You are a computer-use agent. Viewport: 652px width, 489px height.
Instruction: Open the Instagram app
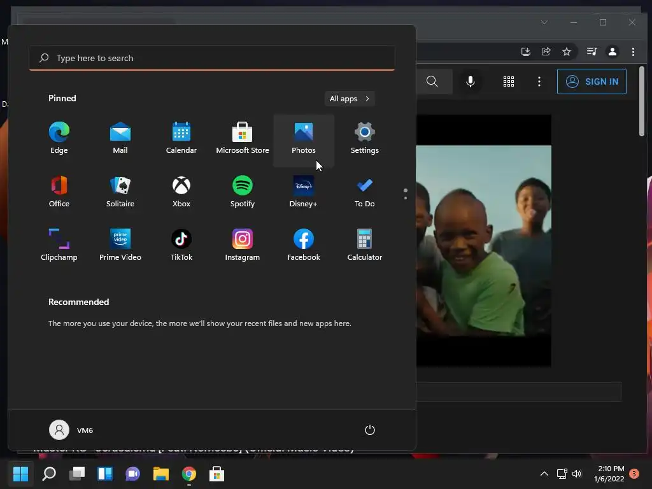243,245
